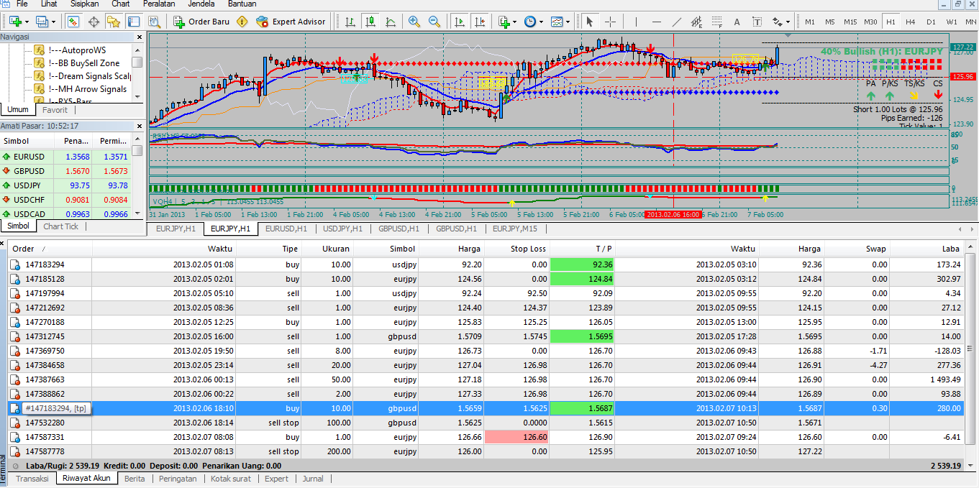Image resolution: width=979 pixels, height=488 pixels.
Task: Open the Sisipkan menu
Action: point(84,4)
